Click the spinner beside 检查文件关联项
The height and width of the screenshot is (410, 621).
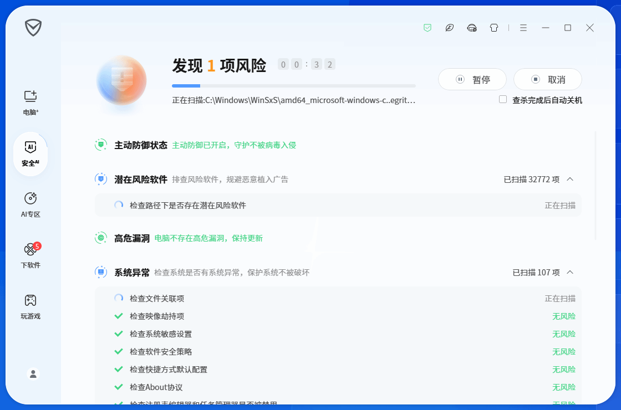tap(119, 298)
